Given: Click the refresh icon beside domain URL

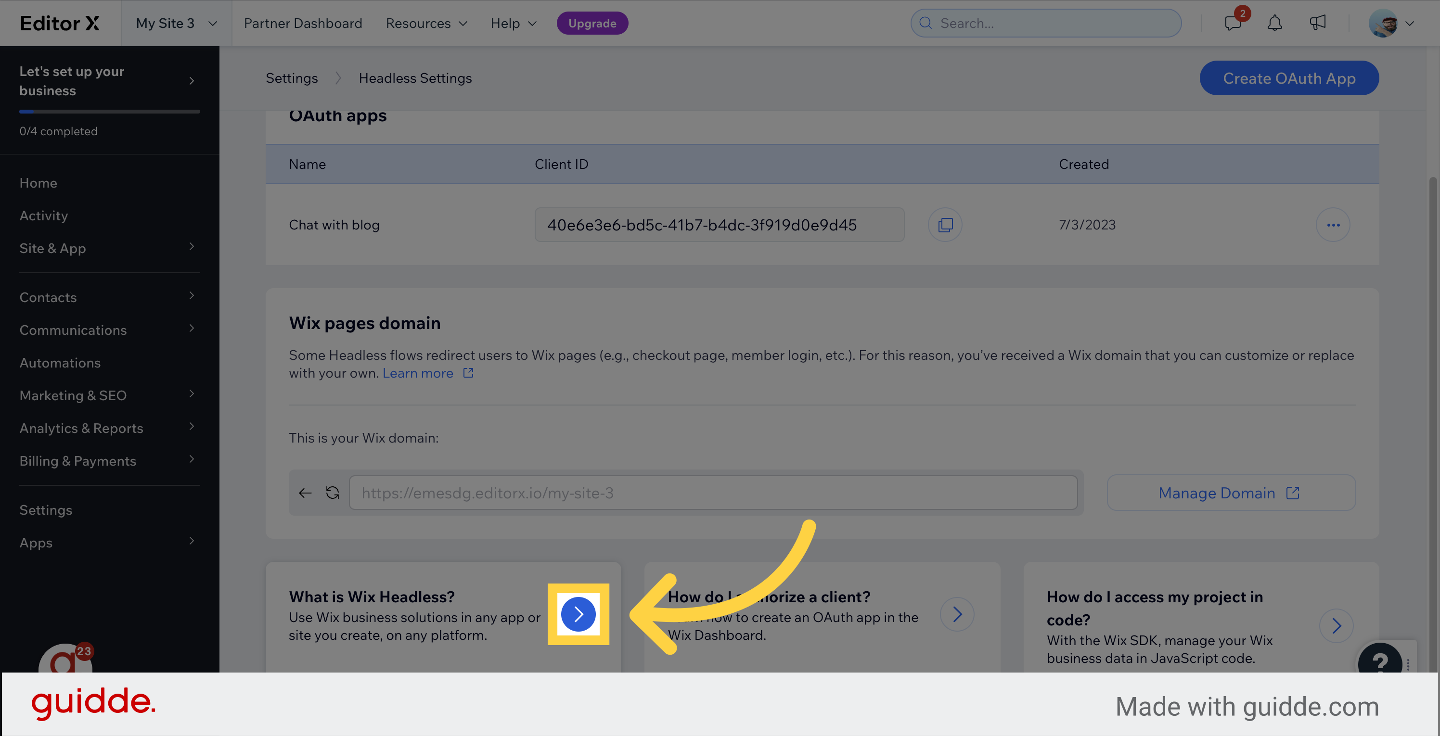Looking at the screenshot, I should click(x=333, y=492).
